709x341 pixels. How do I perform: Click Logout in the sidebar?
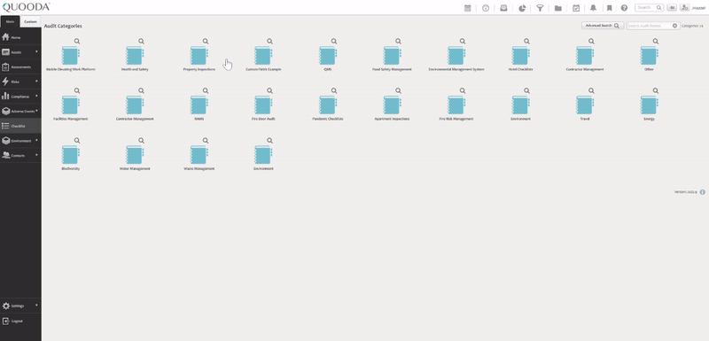pos(20,322)
